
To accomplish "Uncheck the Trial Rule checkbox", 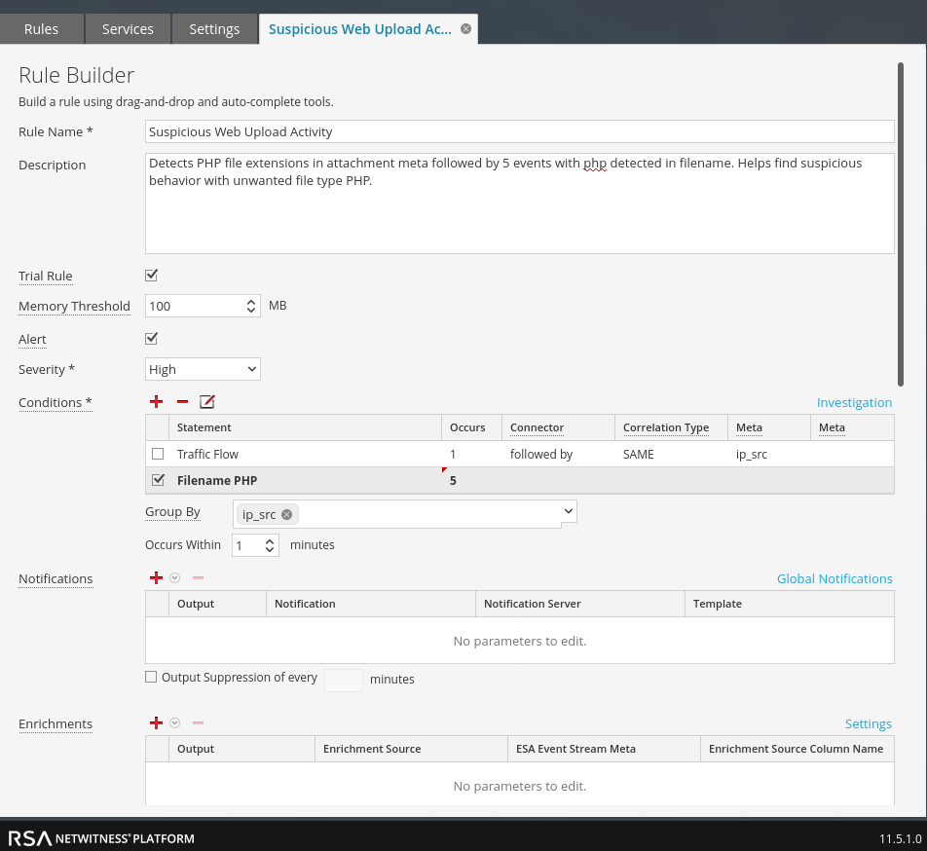I will [151, 276].
